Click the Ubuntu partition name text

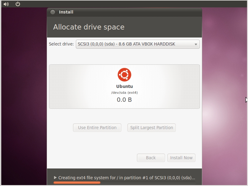[x=124, y=86]
